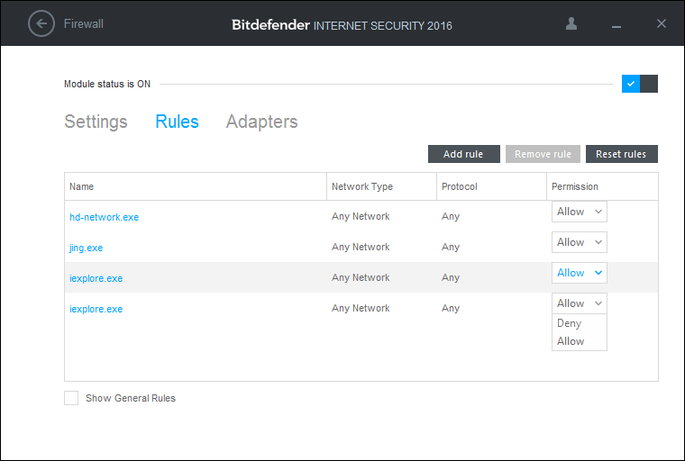
Task: Click the Firewall title text
Action: point(84,23)
